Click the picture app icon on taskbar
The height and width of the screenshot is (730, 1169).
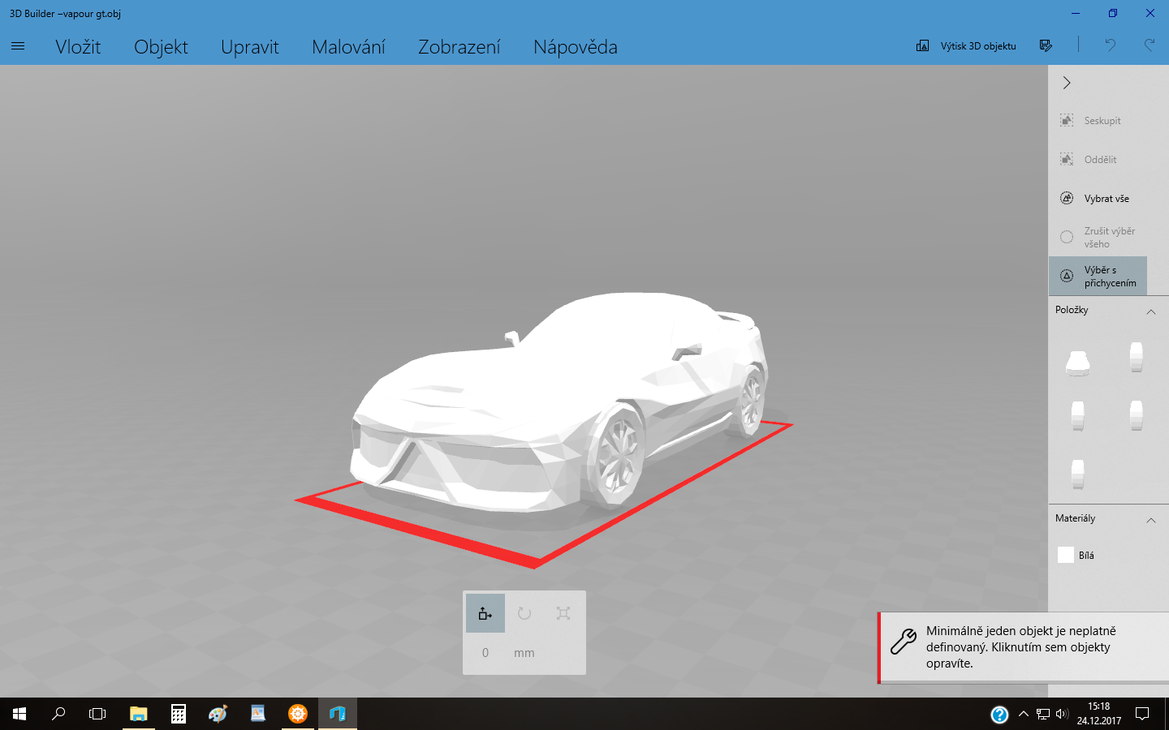tap(258, 714)
